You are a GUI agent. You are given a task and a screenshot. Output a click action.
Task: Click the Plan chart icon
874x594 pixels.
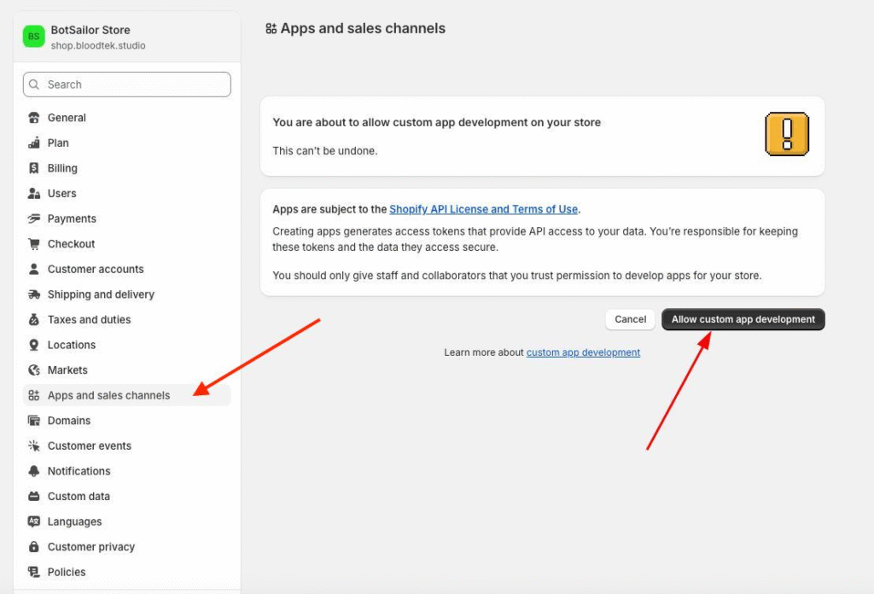(34, 143)
